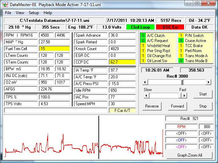Click the Fast speed arrow

[x=184, y=95]
